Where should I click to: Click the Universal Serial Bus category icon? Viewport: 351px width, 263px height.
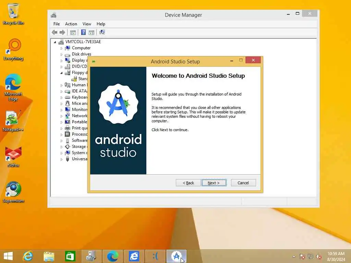[x=68, y=159]
